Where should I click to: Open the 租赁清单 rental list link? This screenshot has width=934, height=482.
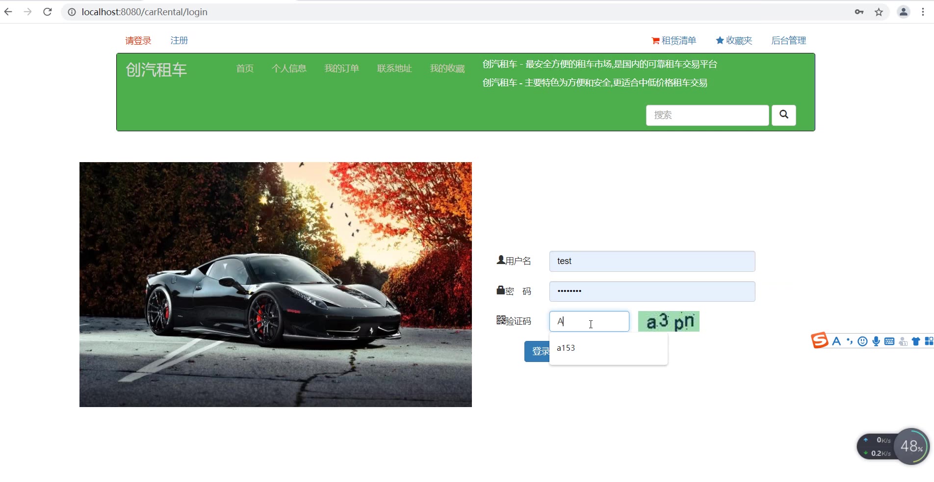(674, 41)
